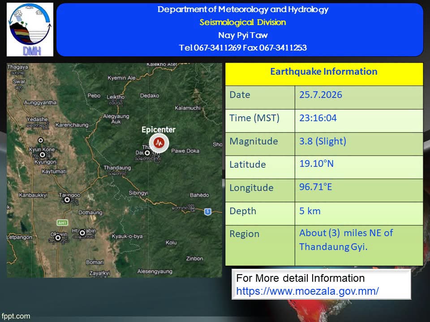Click the Zinbon map label
The width and height of the screenshot is (430, 322).
(195, 258)
